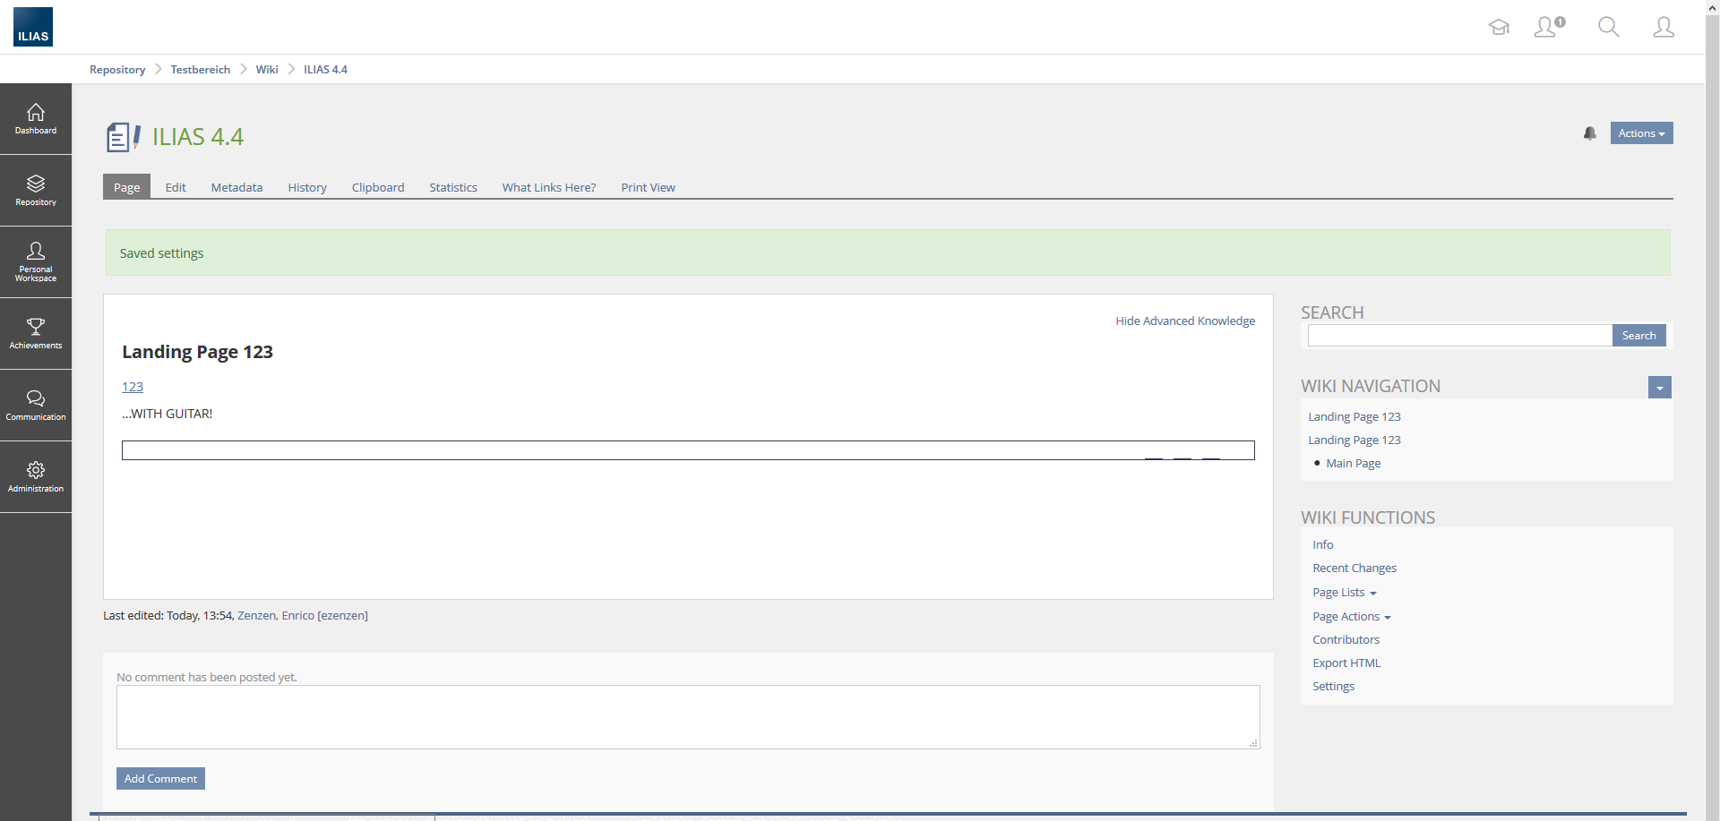Select the Page tab
This screenshot has height=821, width=1720.
(x=126, y=187)
